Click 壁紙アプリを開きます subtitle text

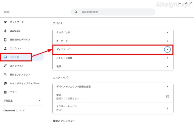68,98
